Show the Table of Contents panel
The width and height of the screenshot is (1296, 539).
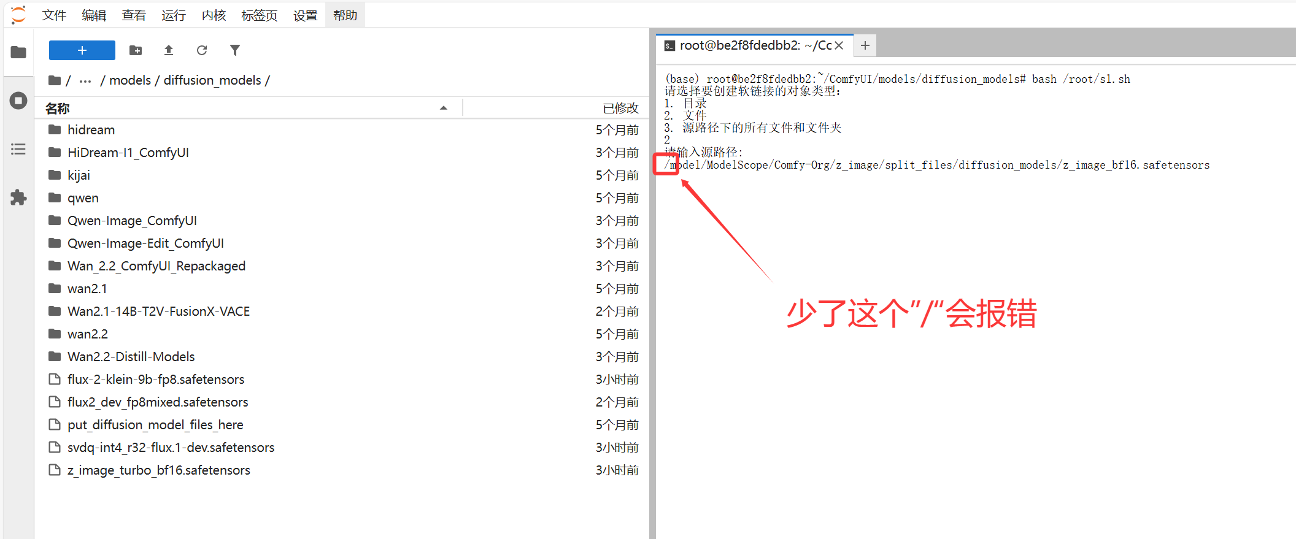coord(18,149)
